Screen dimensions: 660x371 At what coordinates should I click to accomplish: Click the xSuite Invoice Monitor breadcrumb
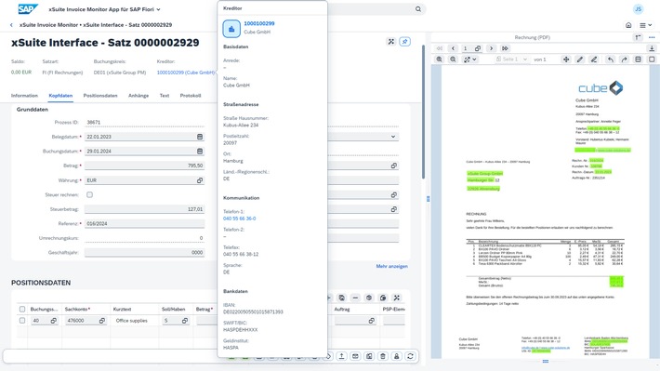48,25
